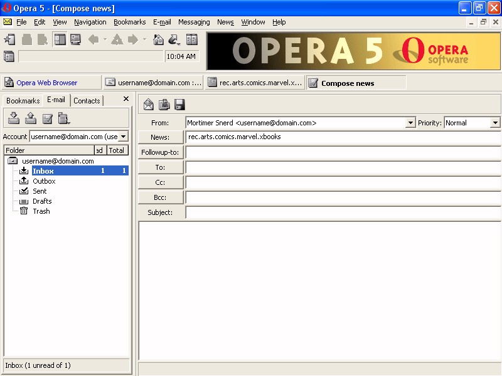Send the news post with envelope icon
This screenshot has width=502, height=376.
click(x=149, y=105)
